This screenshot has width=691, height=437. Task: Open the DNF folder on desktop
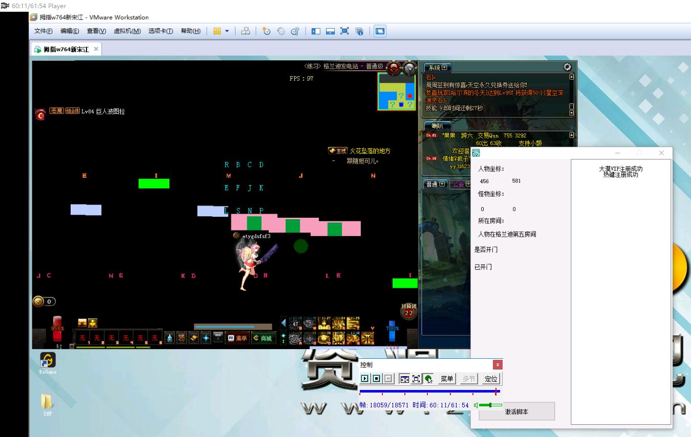(47, 404)
